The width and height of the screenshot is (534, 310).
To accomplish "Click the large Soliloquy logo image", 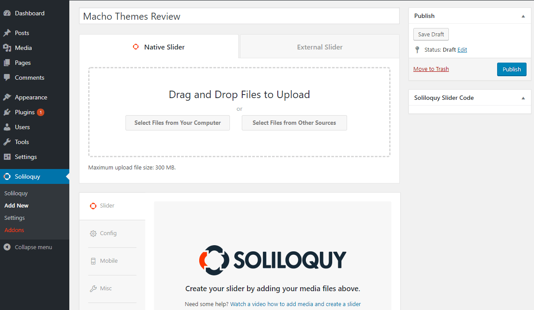I will (x=272, y=260).
